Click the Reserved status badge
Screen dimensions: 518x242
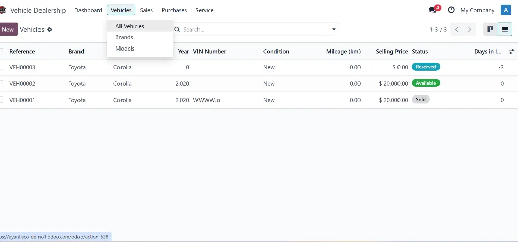(x=426, y=67)
